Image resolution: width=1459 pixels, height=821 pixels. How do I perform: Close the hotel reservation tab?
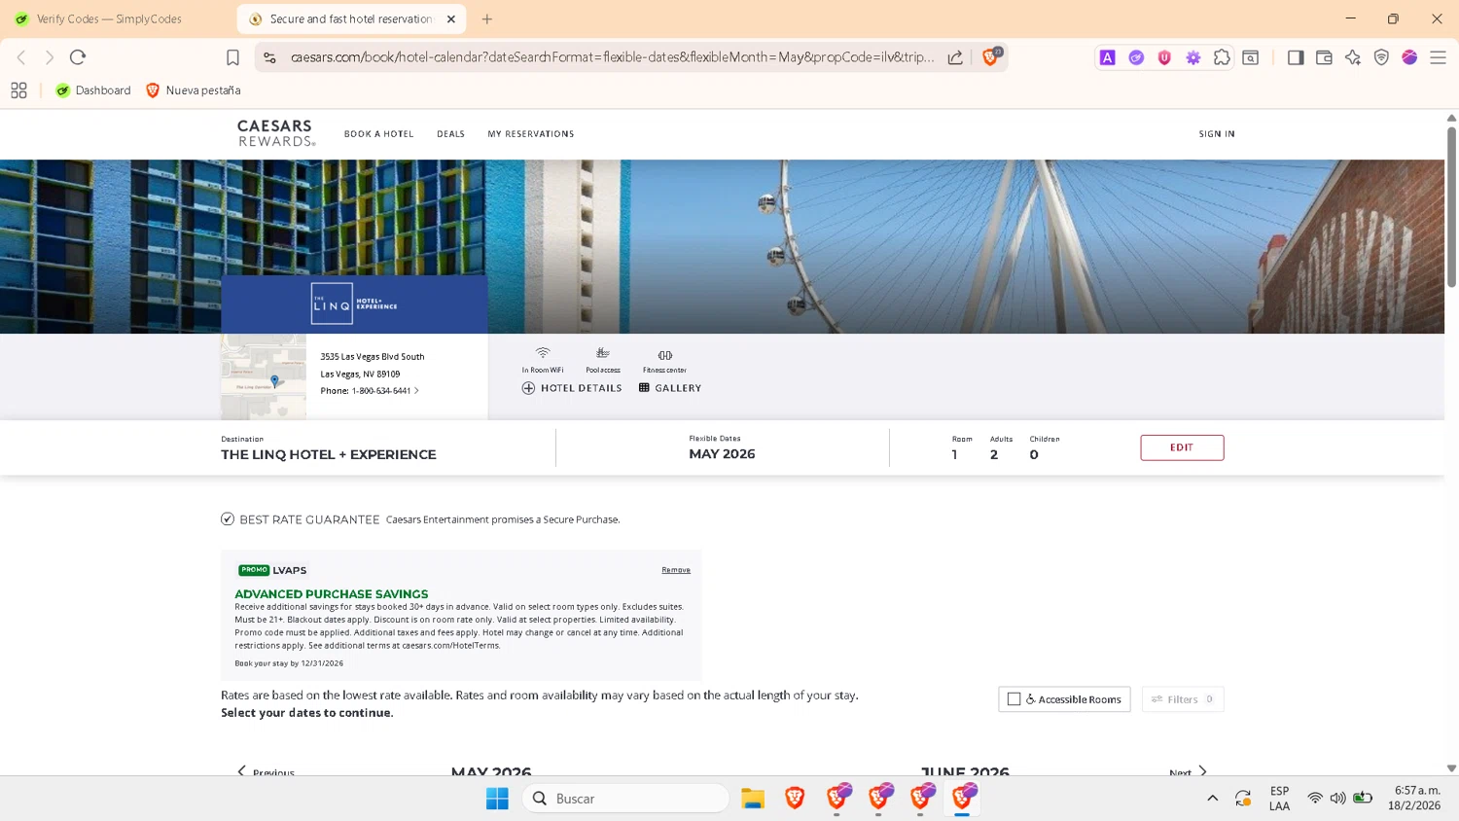451,18
